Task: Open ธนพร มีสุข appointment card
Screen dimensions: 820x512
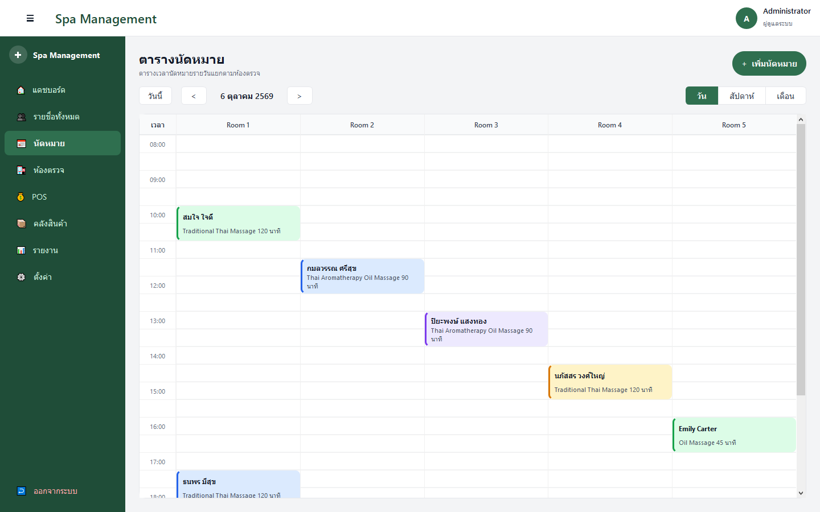Action: pos(239,484)
